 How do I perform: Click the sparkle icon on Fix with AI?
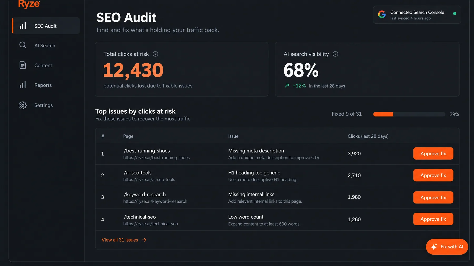tap(434, 247)
